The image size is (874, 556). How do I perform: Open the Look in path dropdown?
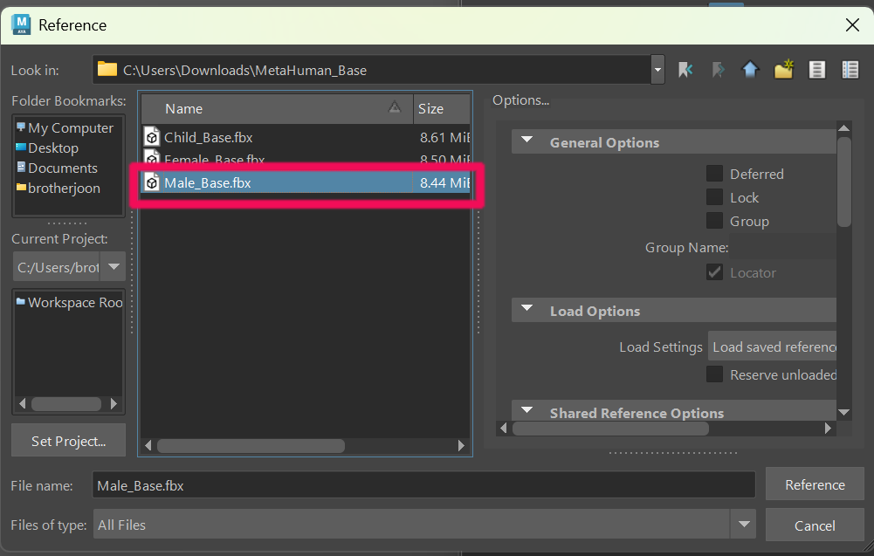(657, 70)
